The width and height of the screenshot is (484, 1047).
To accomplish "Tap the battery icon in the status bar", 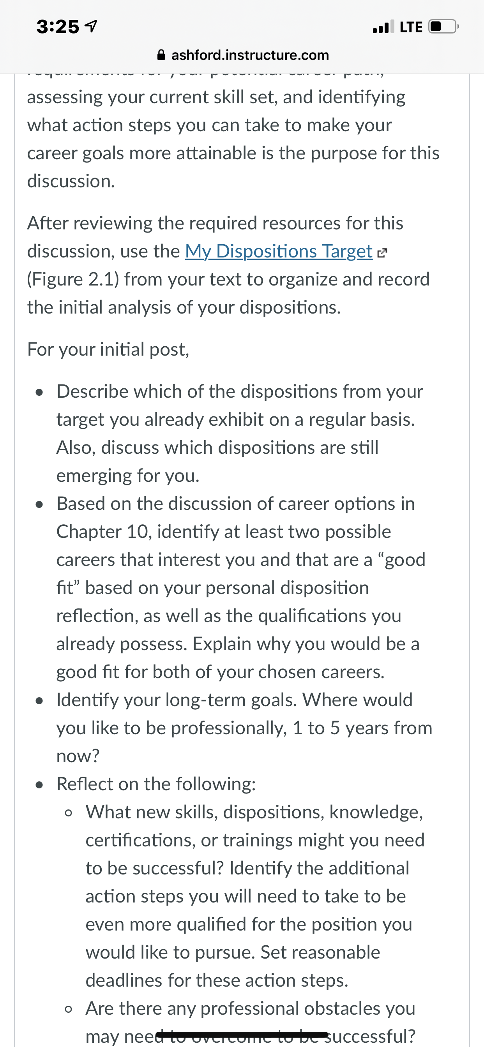I will pyautogui.click(x=444, y=27).
